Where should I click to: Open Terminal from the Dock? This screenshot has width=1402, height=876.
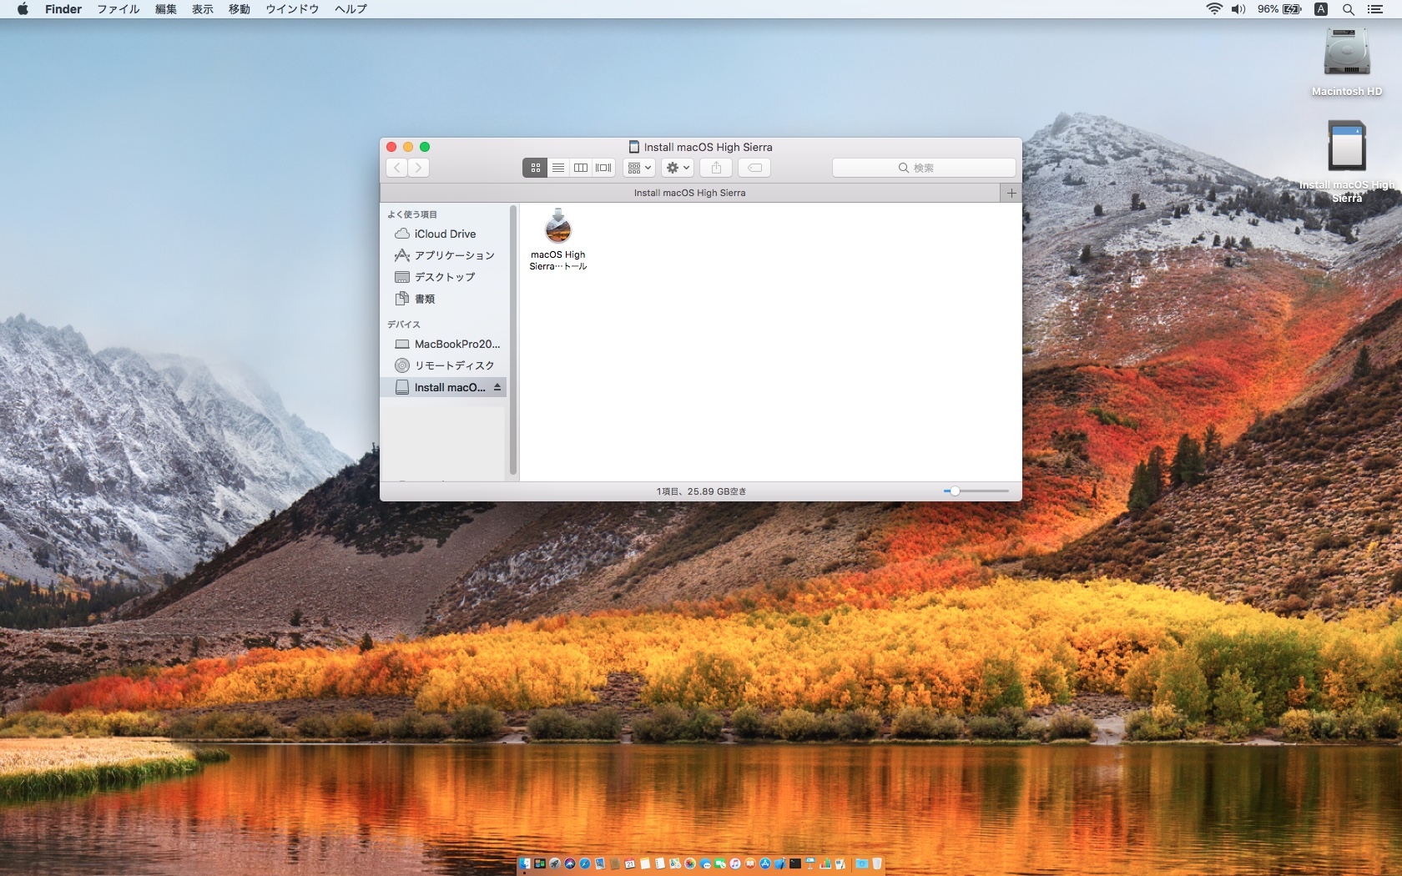pyautogui.click(x=795, y=863)
